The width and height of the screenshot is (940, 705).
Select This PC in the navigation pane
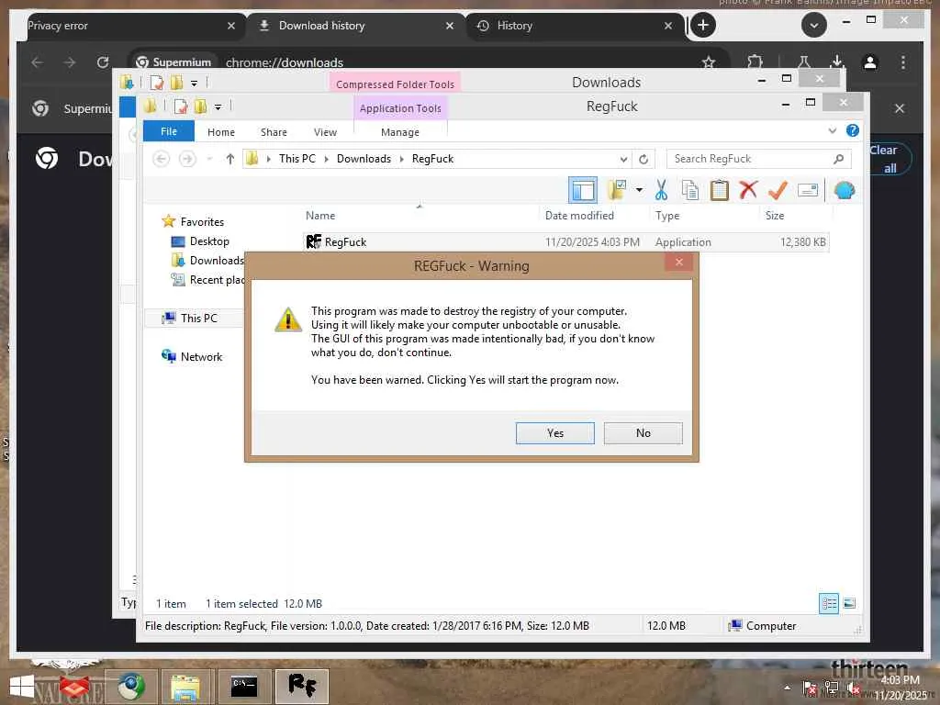(x=190, y=318)
